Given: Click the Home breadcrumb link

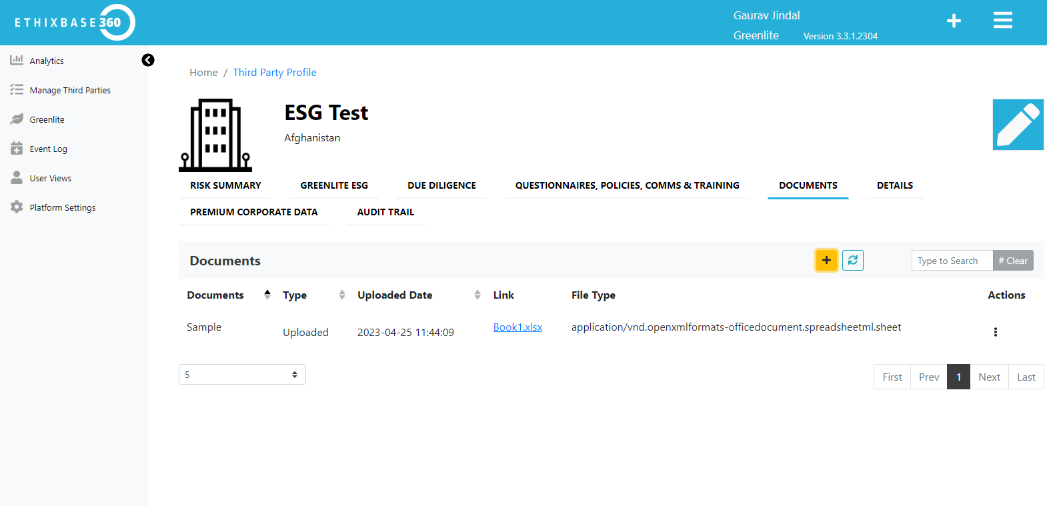Looking at the screenshot, I should pos(203,72).
